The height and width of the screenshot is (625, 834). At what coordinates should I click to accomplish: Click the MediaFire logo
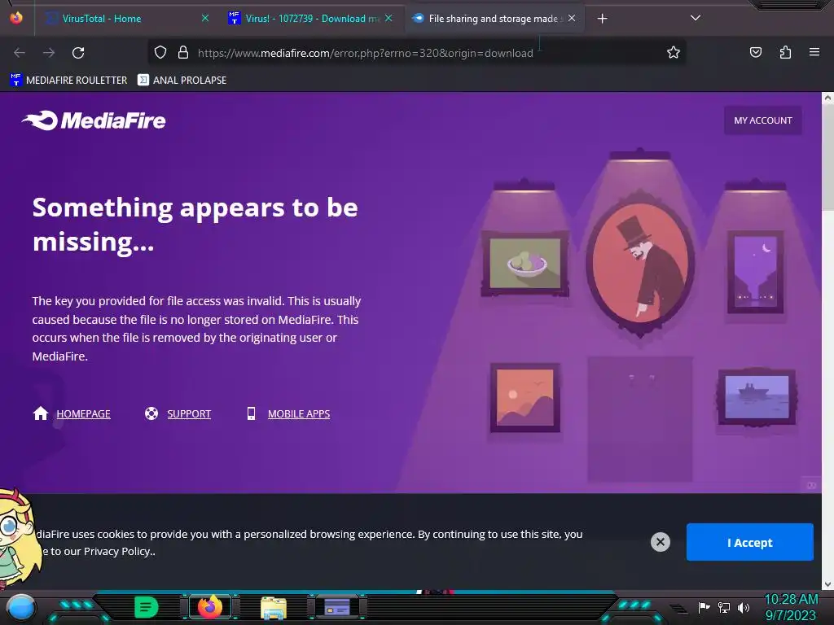coord(94,120)
